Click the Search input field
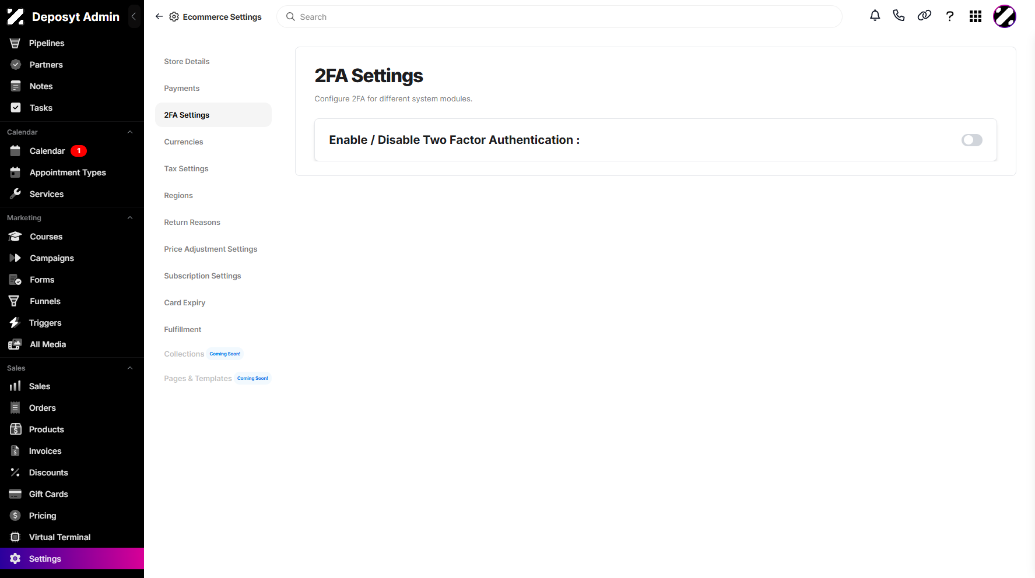 coord(559,17)
